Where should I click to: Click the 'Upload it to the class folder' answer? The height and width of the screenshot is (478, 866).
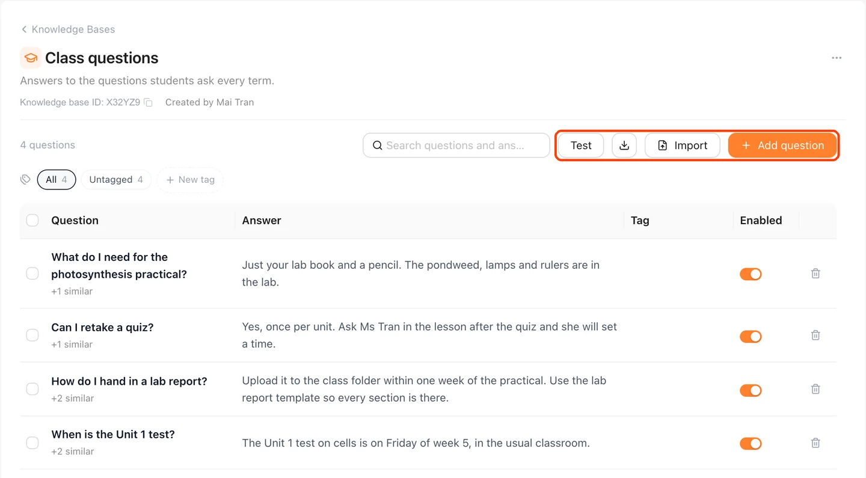coord(424,389)
